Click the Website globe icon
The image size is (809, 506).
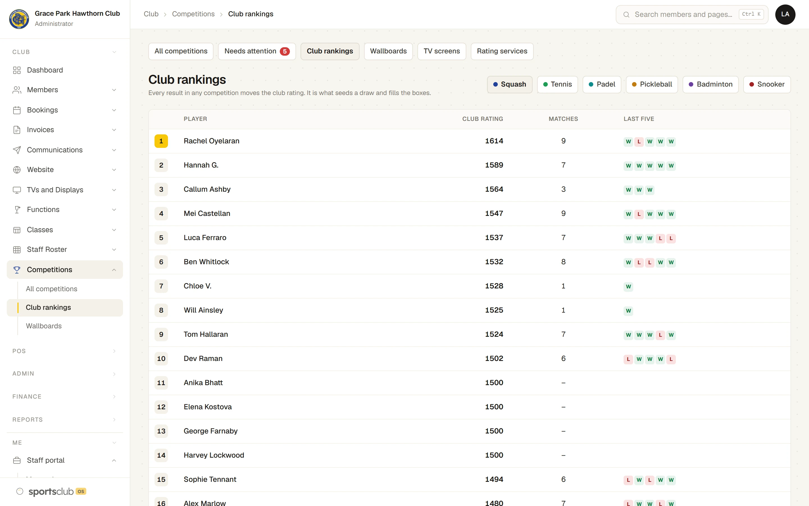(x=17, y=170)
